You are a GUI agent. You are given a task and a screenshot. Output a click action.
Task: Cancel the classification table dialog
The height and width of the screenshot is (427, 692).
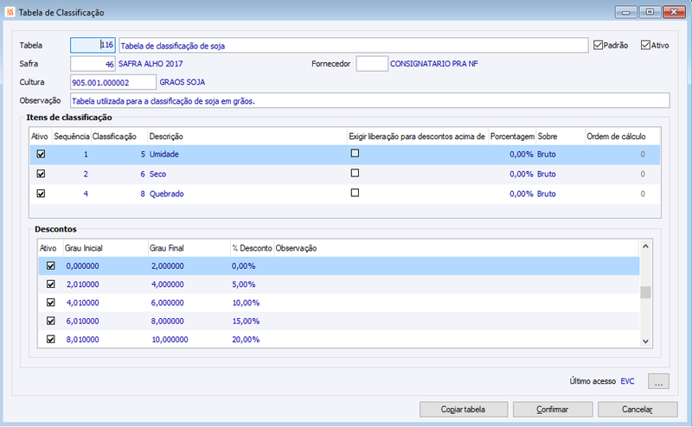click(638, 410)
